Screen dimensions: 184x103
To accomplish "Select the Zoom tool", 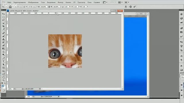I will 3,80.
